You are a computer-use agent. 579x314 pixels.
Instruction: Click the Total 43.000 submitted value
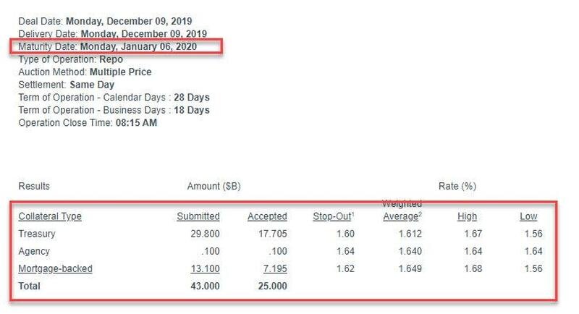click(x=205, y=286)
